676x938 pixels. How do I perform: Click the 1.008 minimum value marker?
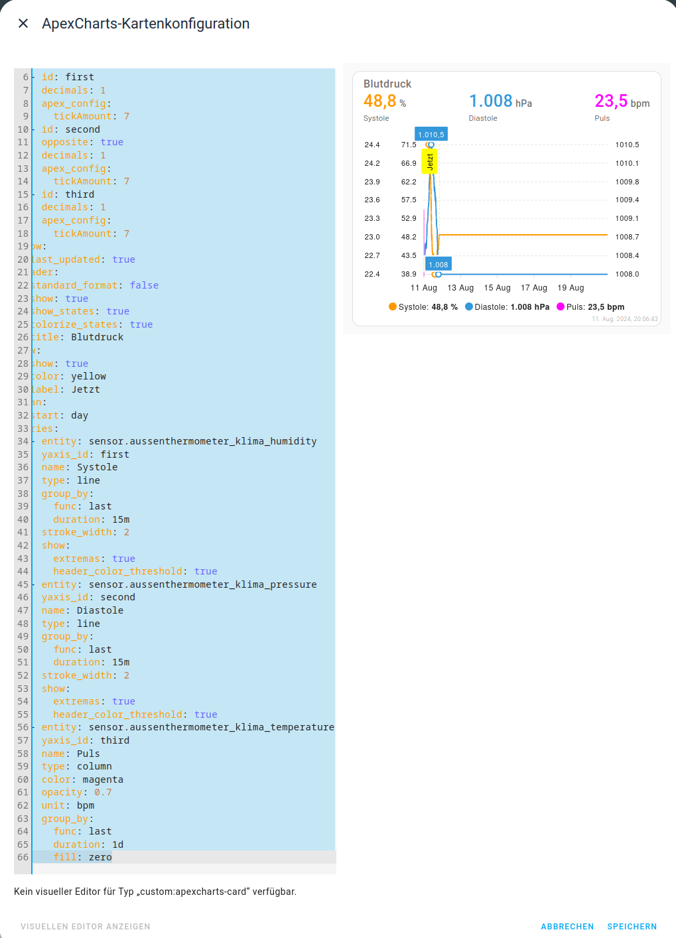(x=439, y=264)
